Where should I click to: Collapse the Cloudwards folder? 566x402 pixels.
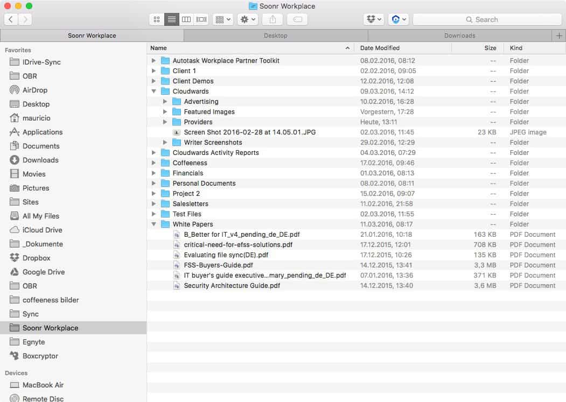click(x=154, y=91)
